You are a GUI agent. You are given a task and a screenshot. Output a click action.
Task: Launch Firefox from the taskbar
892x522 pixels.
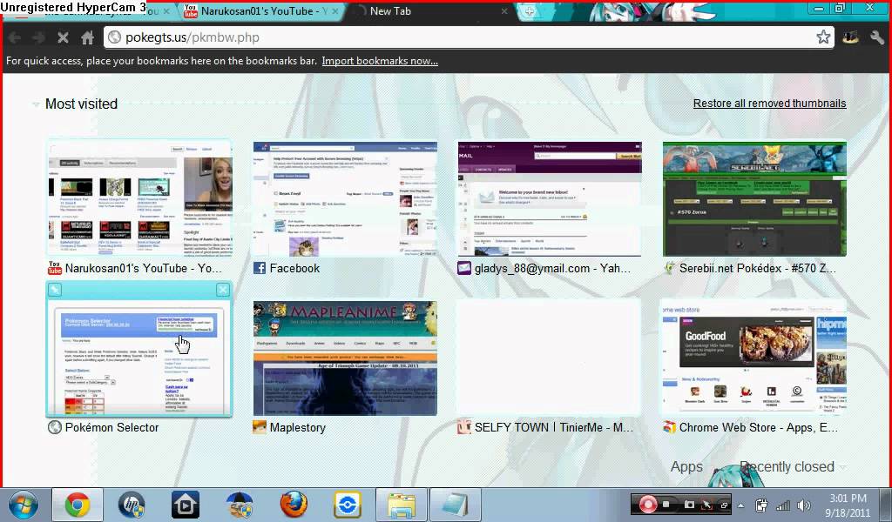click(x=294, y=505)
